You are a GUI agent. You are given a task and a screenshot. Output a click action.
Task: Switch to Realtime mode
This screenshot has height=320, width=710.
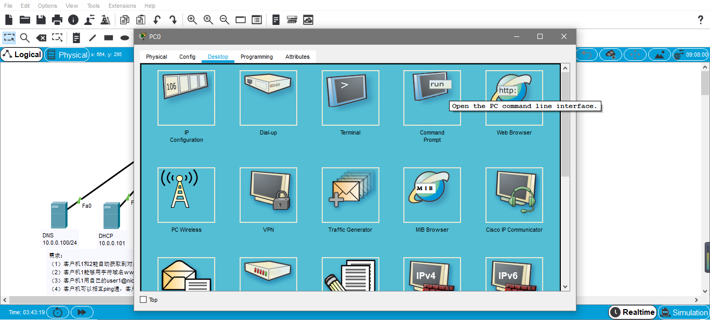[x=633, y=312]
